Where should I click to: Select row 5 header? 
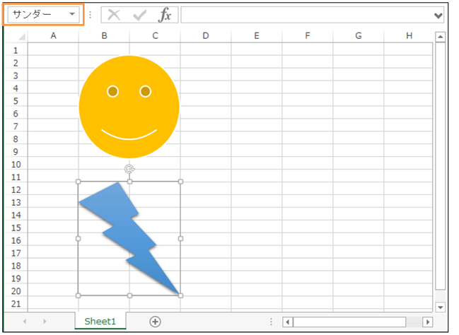pyautogui.click(x=16, y=101)
